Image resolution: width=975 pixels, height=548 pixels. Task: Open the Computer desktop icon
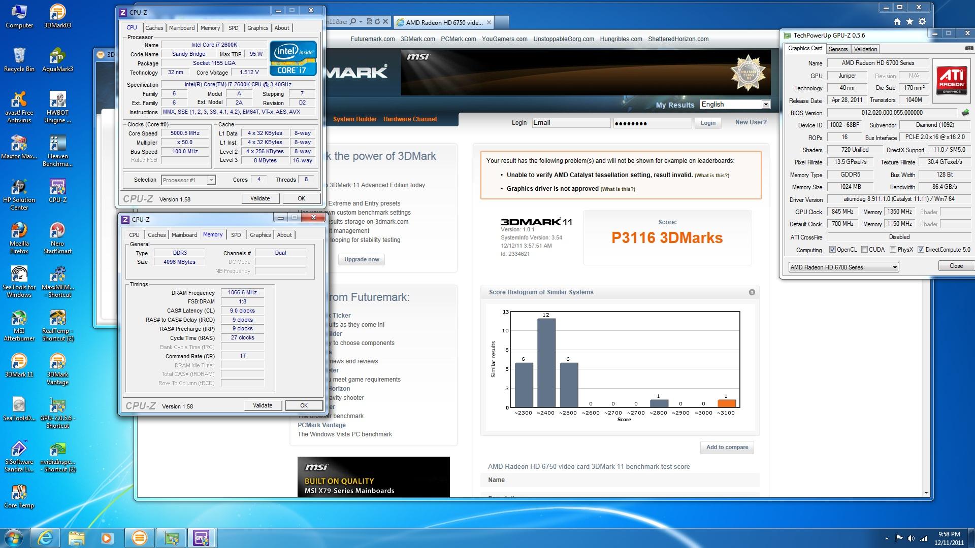19,16
